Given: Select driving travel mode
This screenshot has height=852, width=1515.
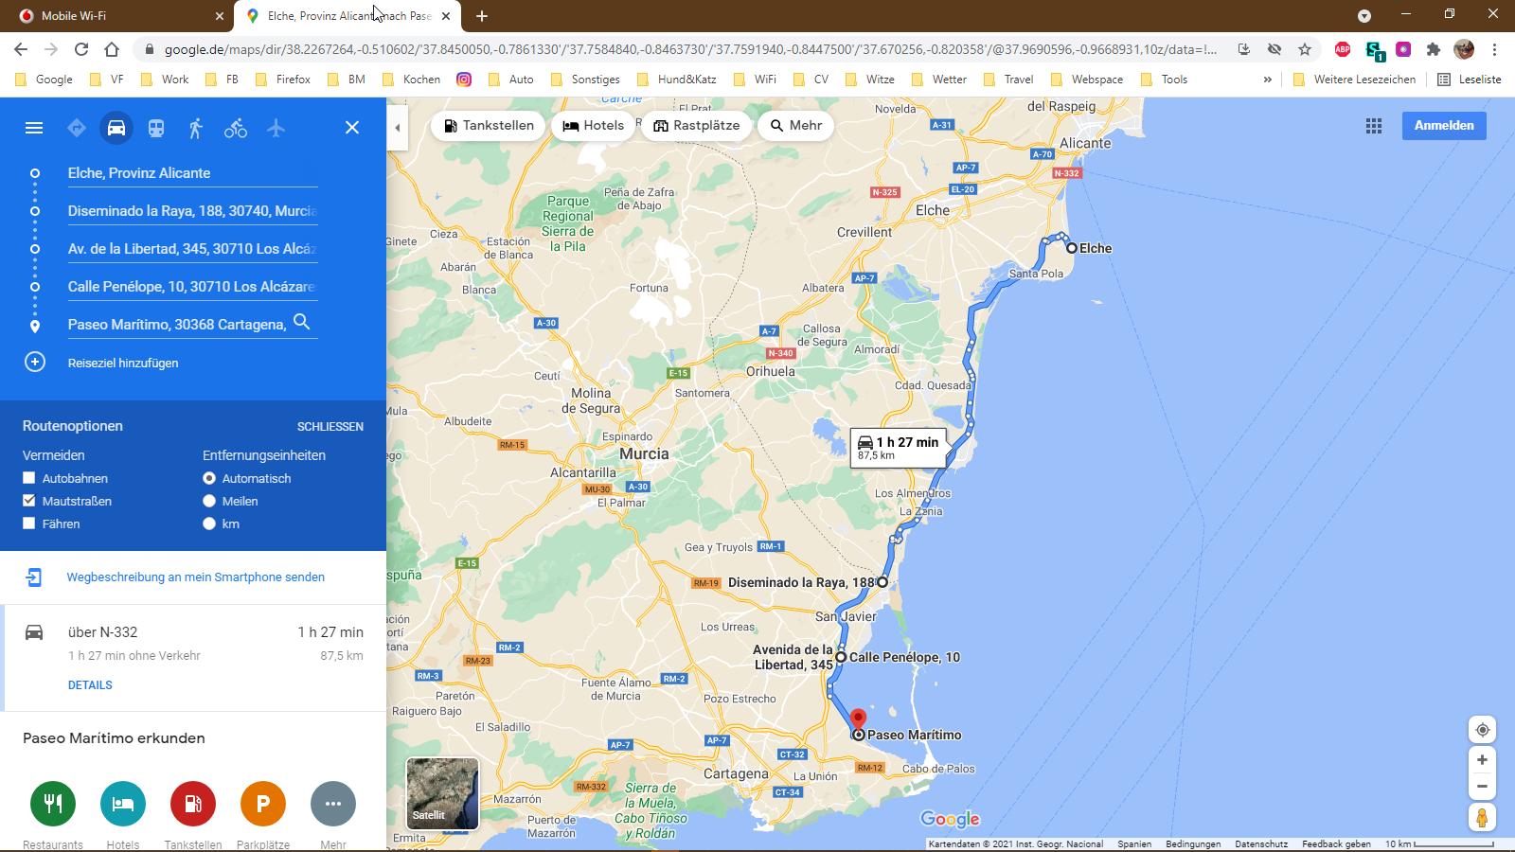Looking at the screenshot, I should coord(116,128).
